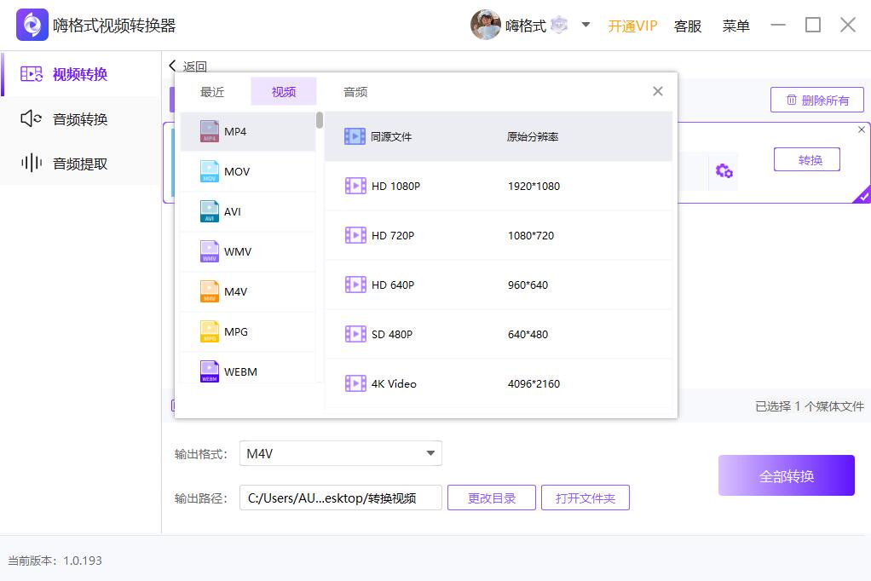Open 开通VIP upgrade page
Screen dimensions: 871x581
point(632,26)
